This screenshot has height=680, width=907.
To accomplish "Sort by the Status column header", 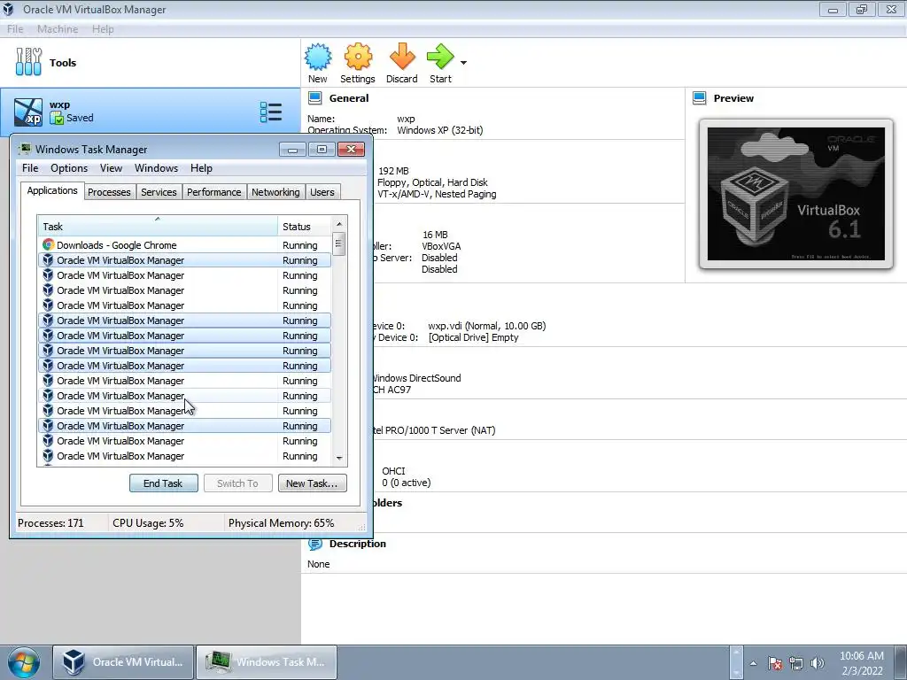I will click(305, 226).
